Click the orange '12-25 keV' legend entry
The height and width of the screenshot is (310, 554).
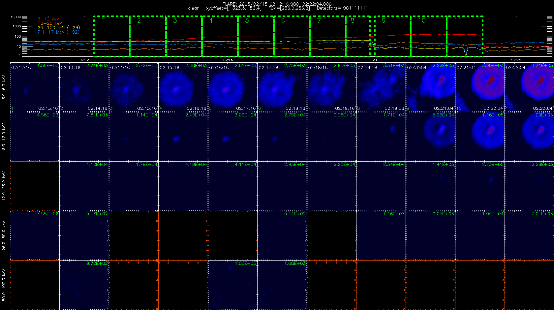click(50, 23)
